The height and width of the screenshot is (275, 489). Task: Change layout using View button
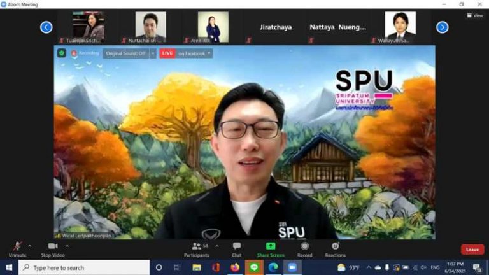click(x=474, y=15)
